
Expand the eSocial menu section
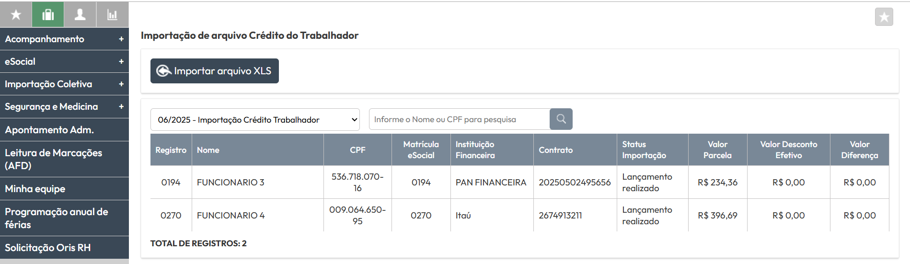64,61
